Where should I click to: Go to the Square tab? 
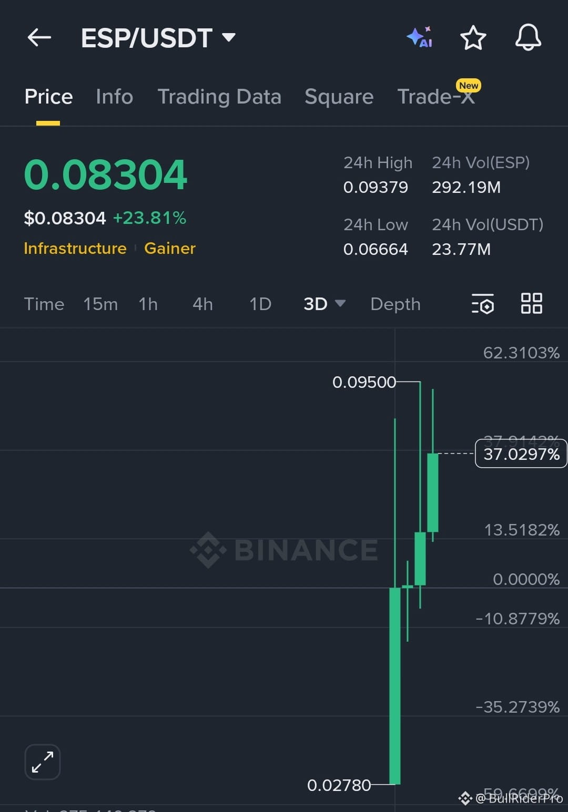339,97
